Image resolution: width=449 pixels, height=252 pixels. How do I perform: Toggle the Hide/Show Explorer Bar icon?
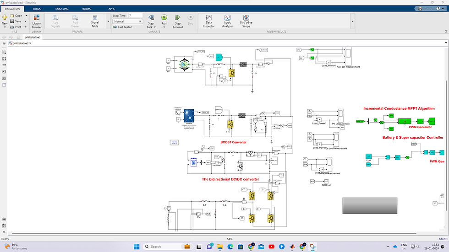pyautogui.click(x=4, y=43)
